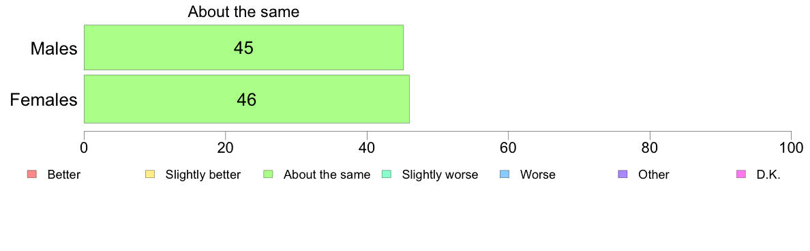The height and width of the screenshot is (251, 810).
Task: Click the purple Other legend swatch
Action: coord(622,175)
